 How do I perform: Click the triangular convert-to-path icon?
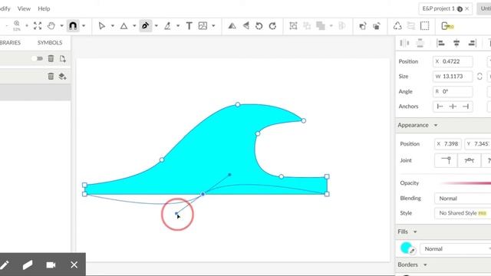pos(397,25)
